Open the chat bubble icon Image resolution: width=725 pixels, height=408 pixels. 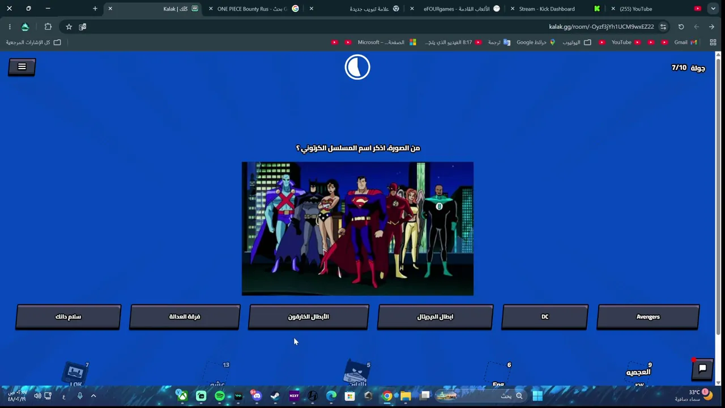pos(702,369)
